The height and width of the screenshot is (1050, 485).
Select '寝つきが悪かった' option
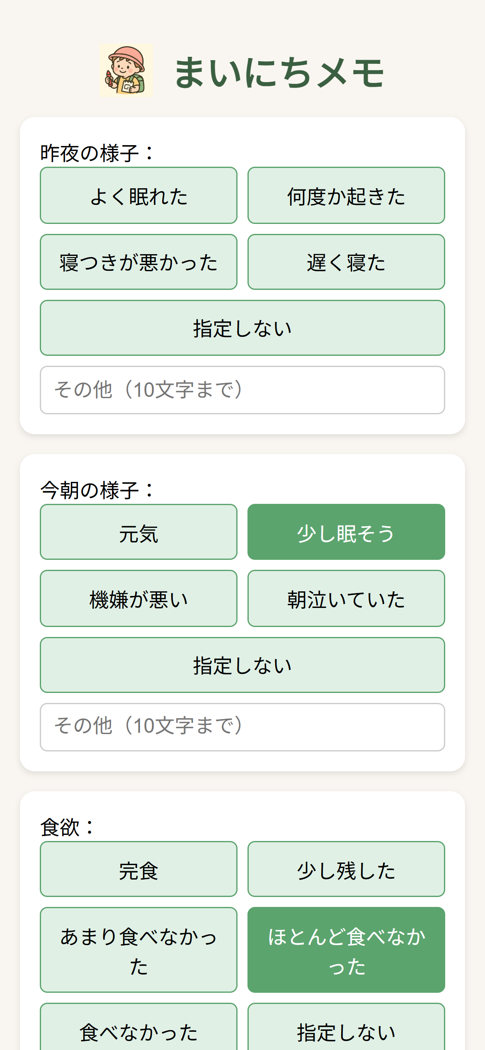pyautogui.click(x=138, y=262)
